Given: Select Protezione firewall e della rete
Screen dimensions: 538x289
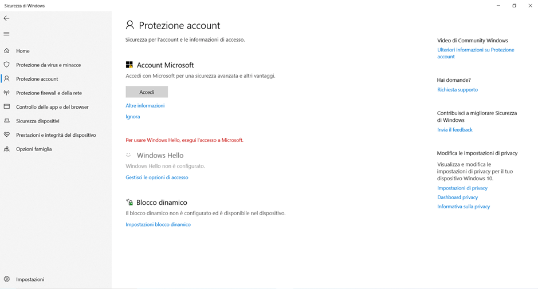Looking at the screenshot, I should point(49,93).
